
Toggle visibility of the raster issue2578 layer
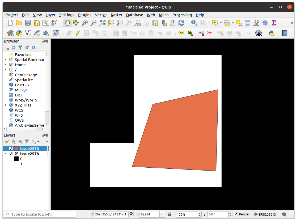tap(11, 154)
